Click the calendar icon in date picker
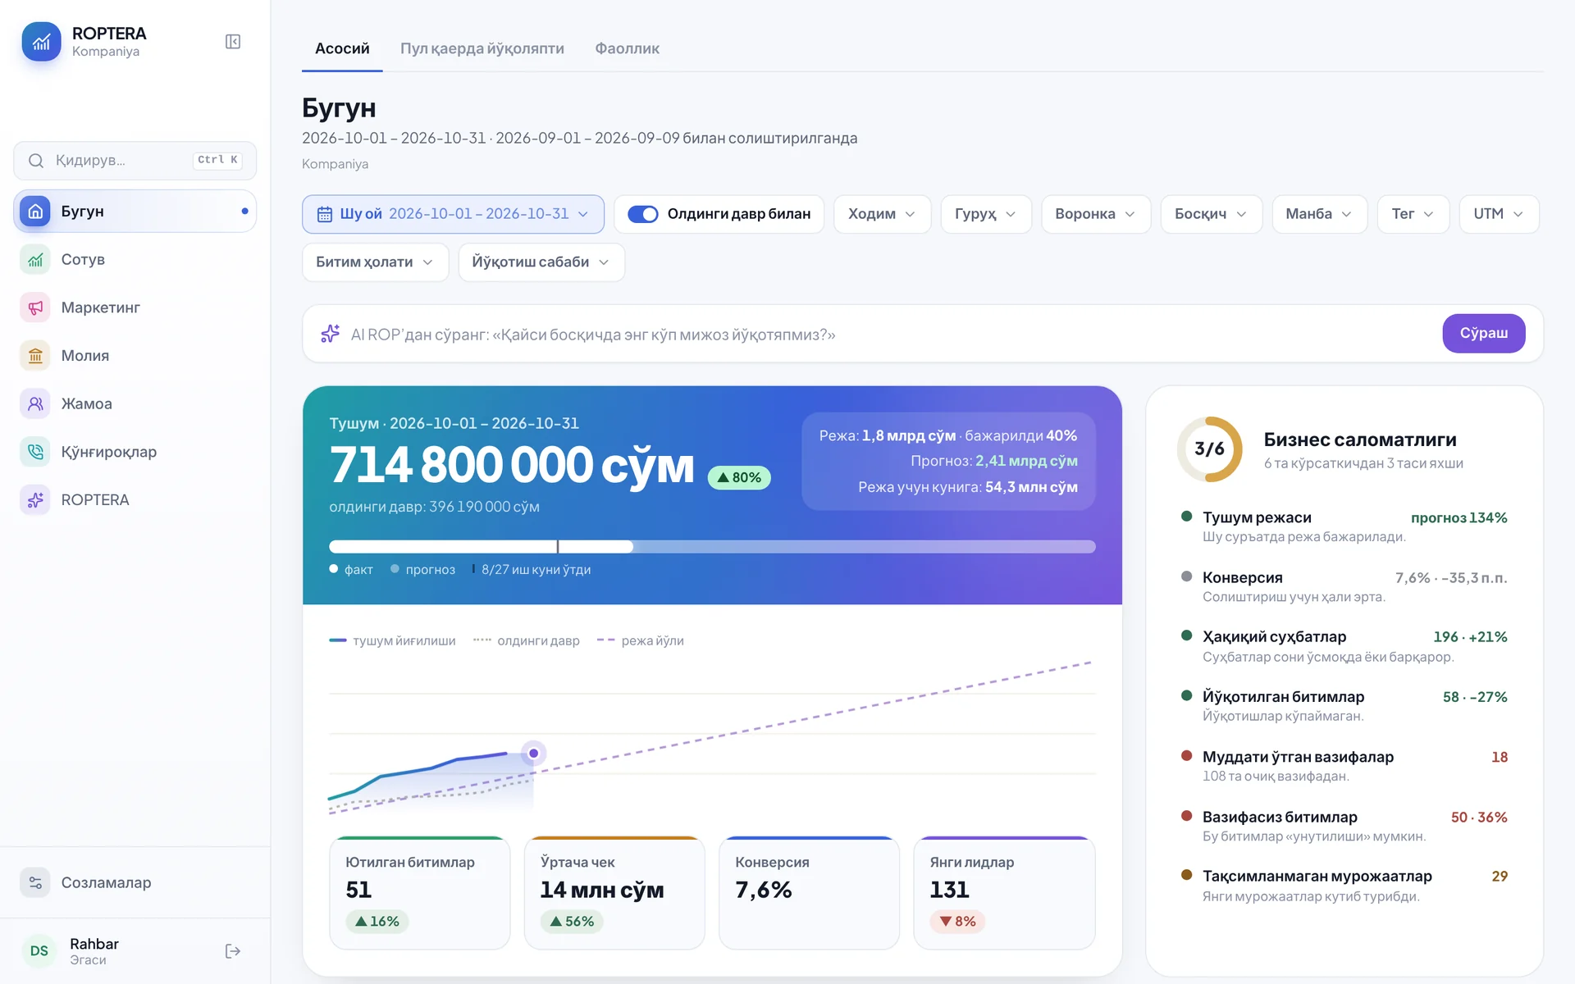Screen dimensions: 1575x984 pos(325,214)
